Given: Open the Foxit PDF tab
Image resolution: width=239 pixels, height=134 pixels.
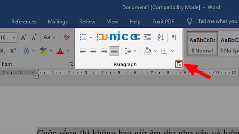Looking at the screenshot, I should 163,21.
